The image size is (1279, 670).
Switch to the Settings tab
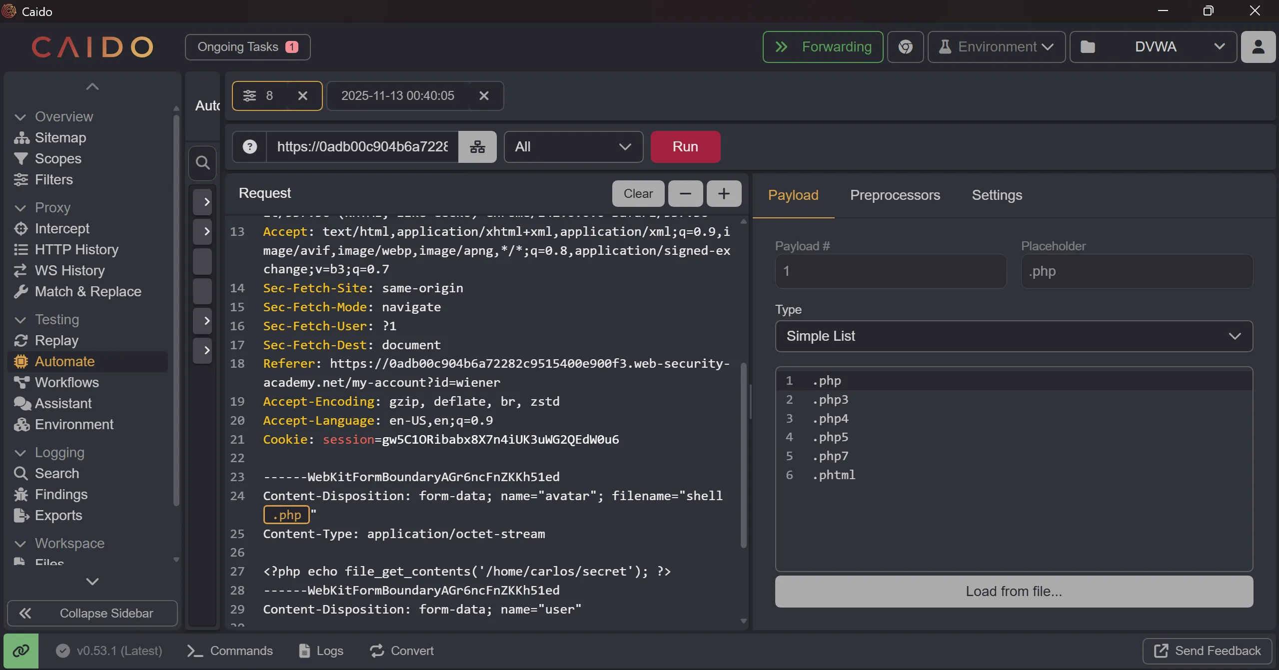[997, 195]
